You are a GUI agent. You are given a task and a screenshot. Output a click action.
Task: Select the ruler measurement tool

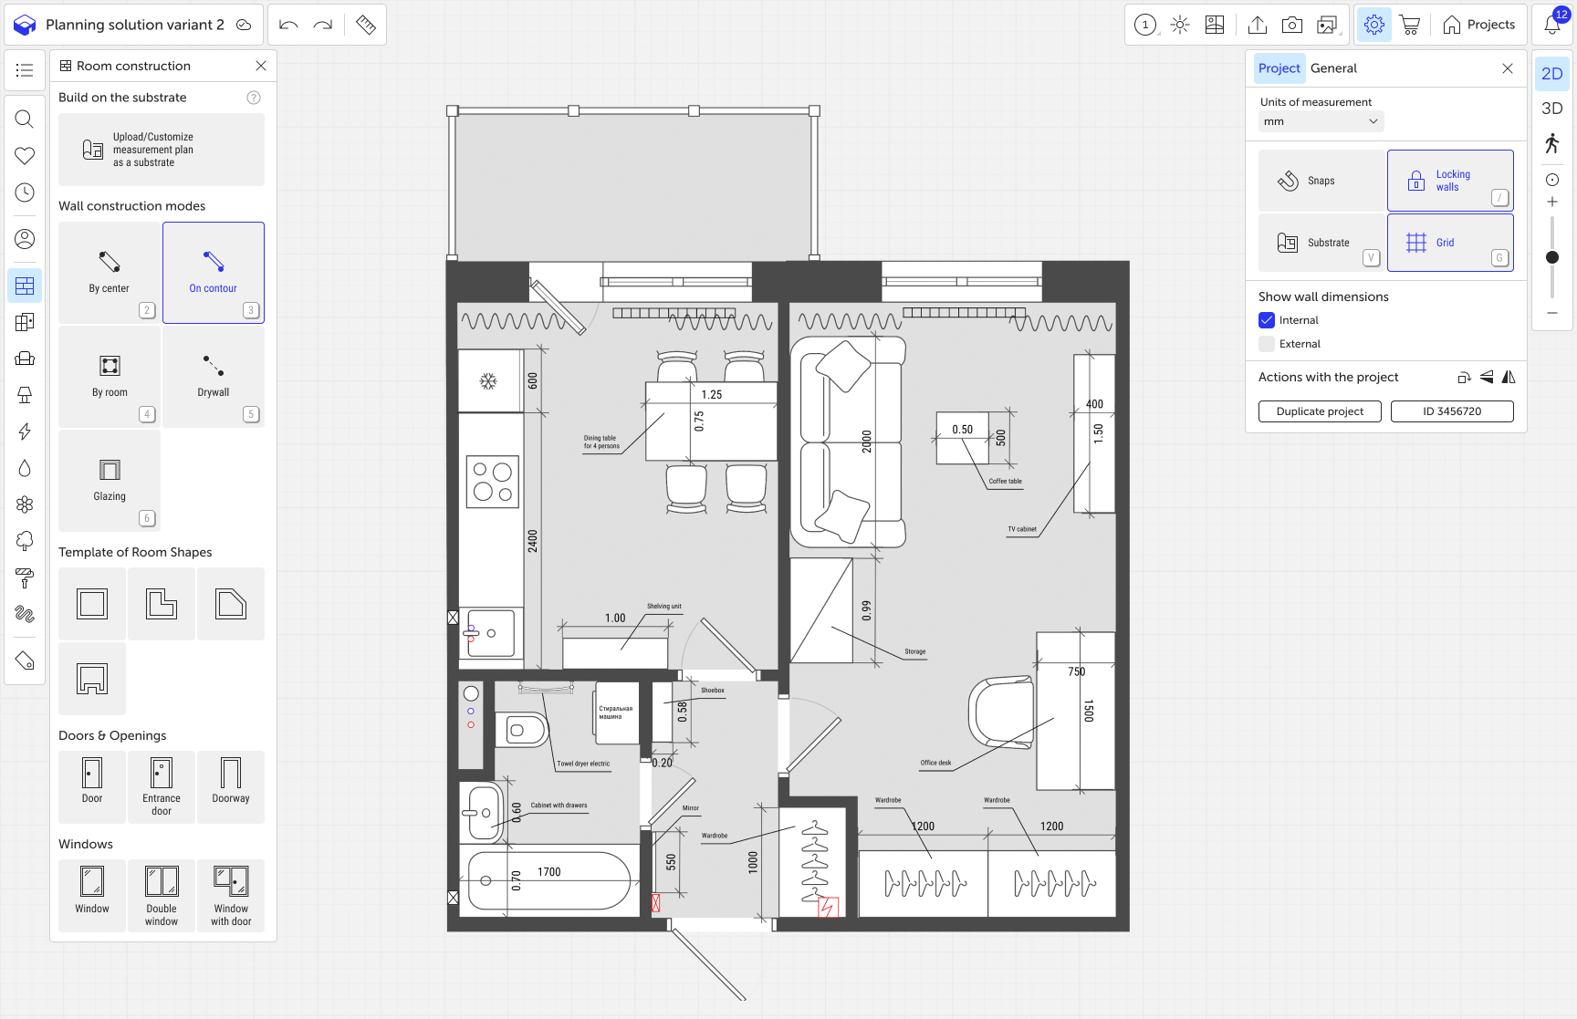pyautogui.click(x=366, y=25)
